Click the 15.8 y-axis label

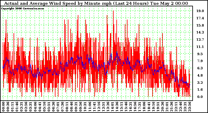[x=200, y=25]
